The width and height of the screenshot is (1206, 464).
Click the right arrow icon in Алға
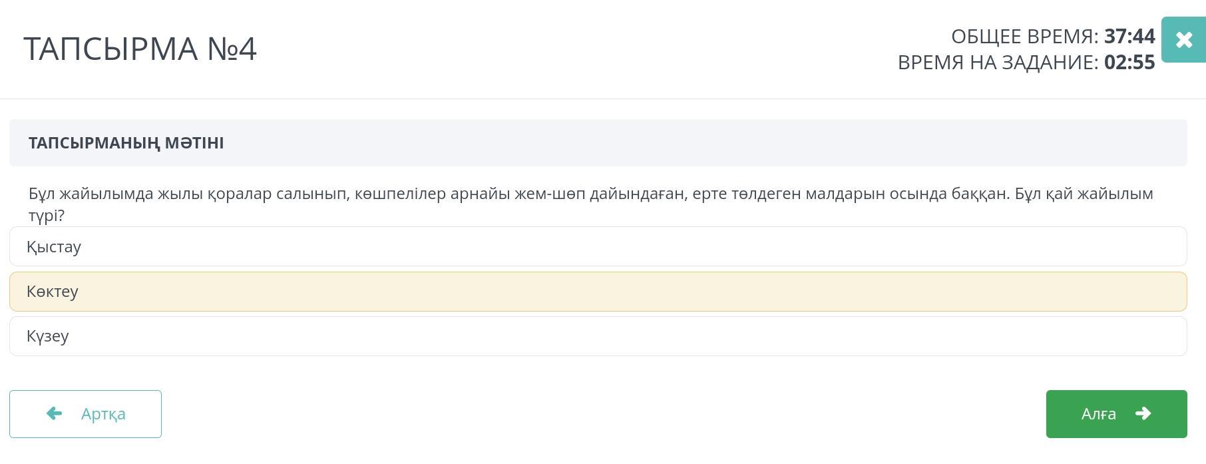click(1143, 413)
